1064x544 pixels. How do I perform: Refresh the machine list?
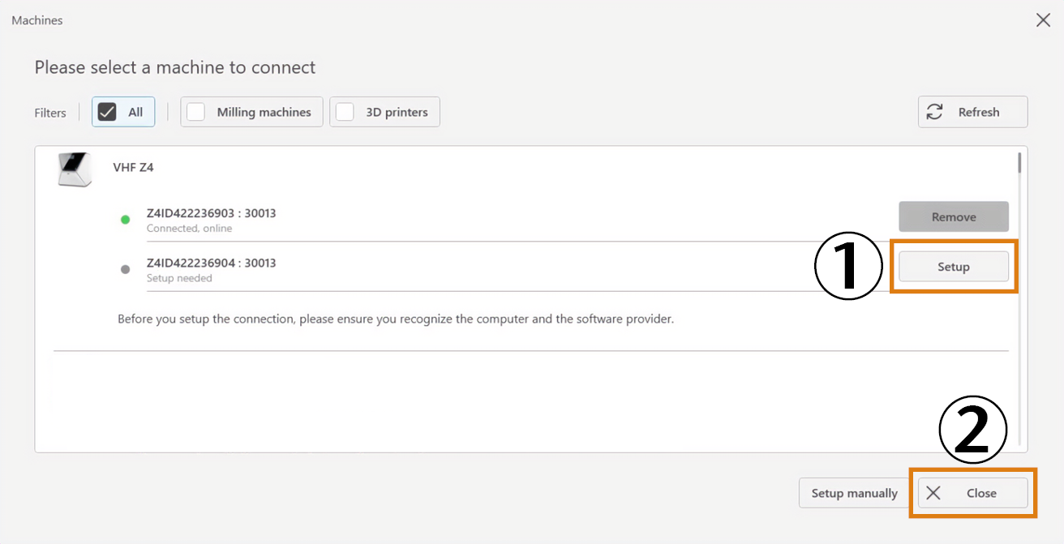click(972, 112)
